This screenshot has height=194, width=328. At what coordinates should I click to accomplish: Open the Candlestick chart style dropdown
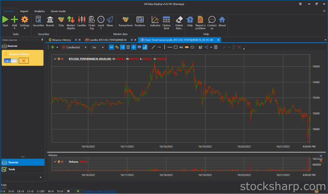(74, 47)
